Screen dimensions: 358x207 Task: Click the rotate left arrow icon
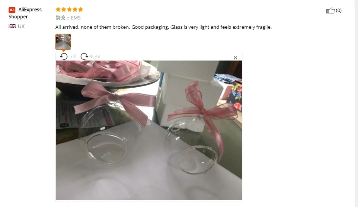click(64, 56)
